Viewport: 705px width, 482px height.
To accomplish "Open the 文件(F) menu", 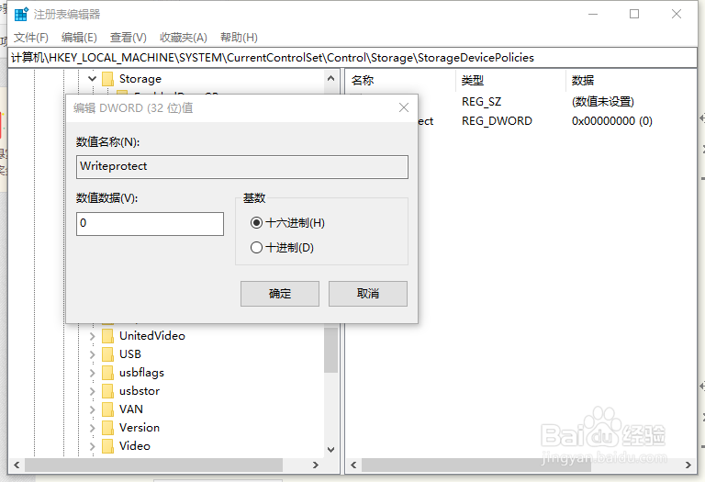I will coord(30,38).
